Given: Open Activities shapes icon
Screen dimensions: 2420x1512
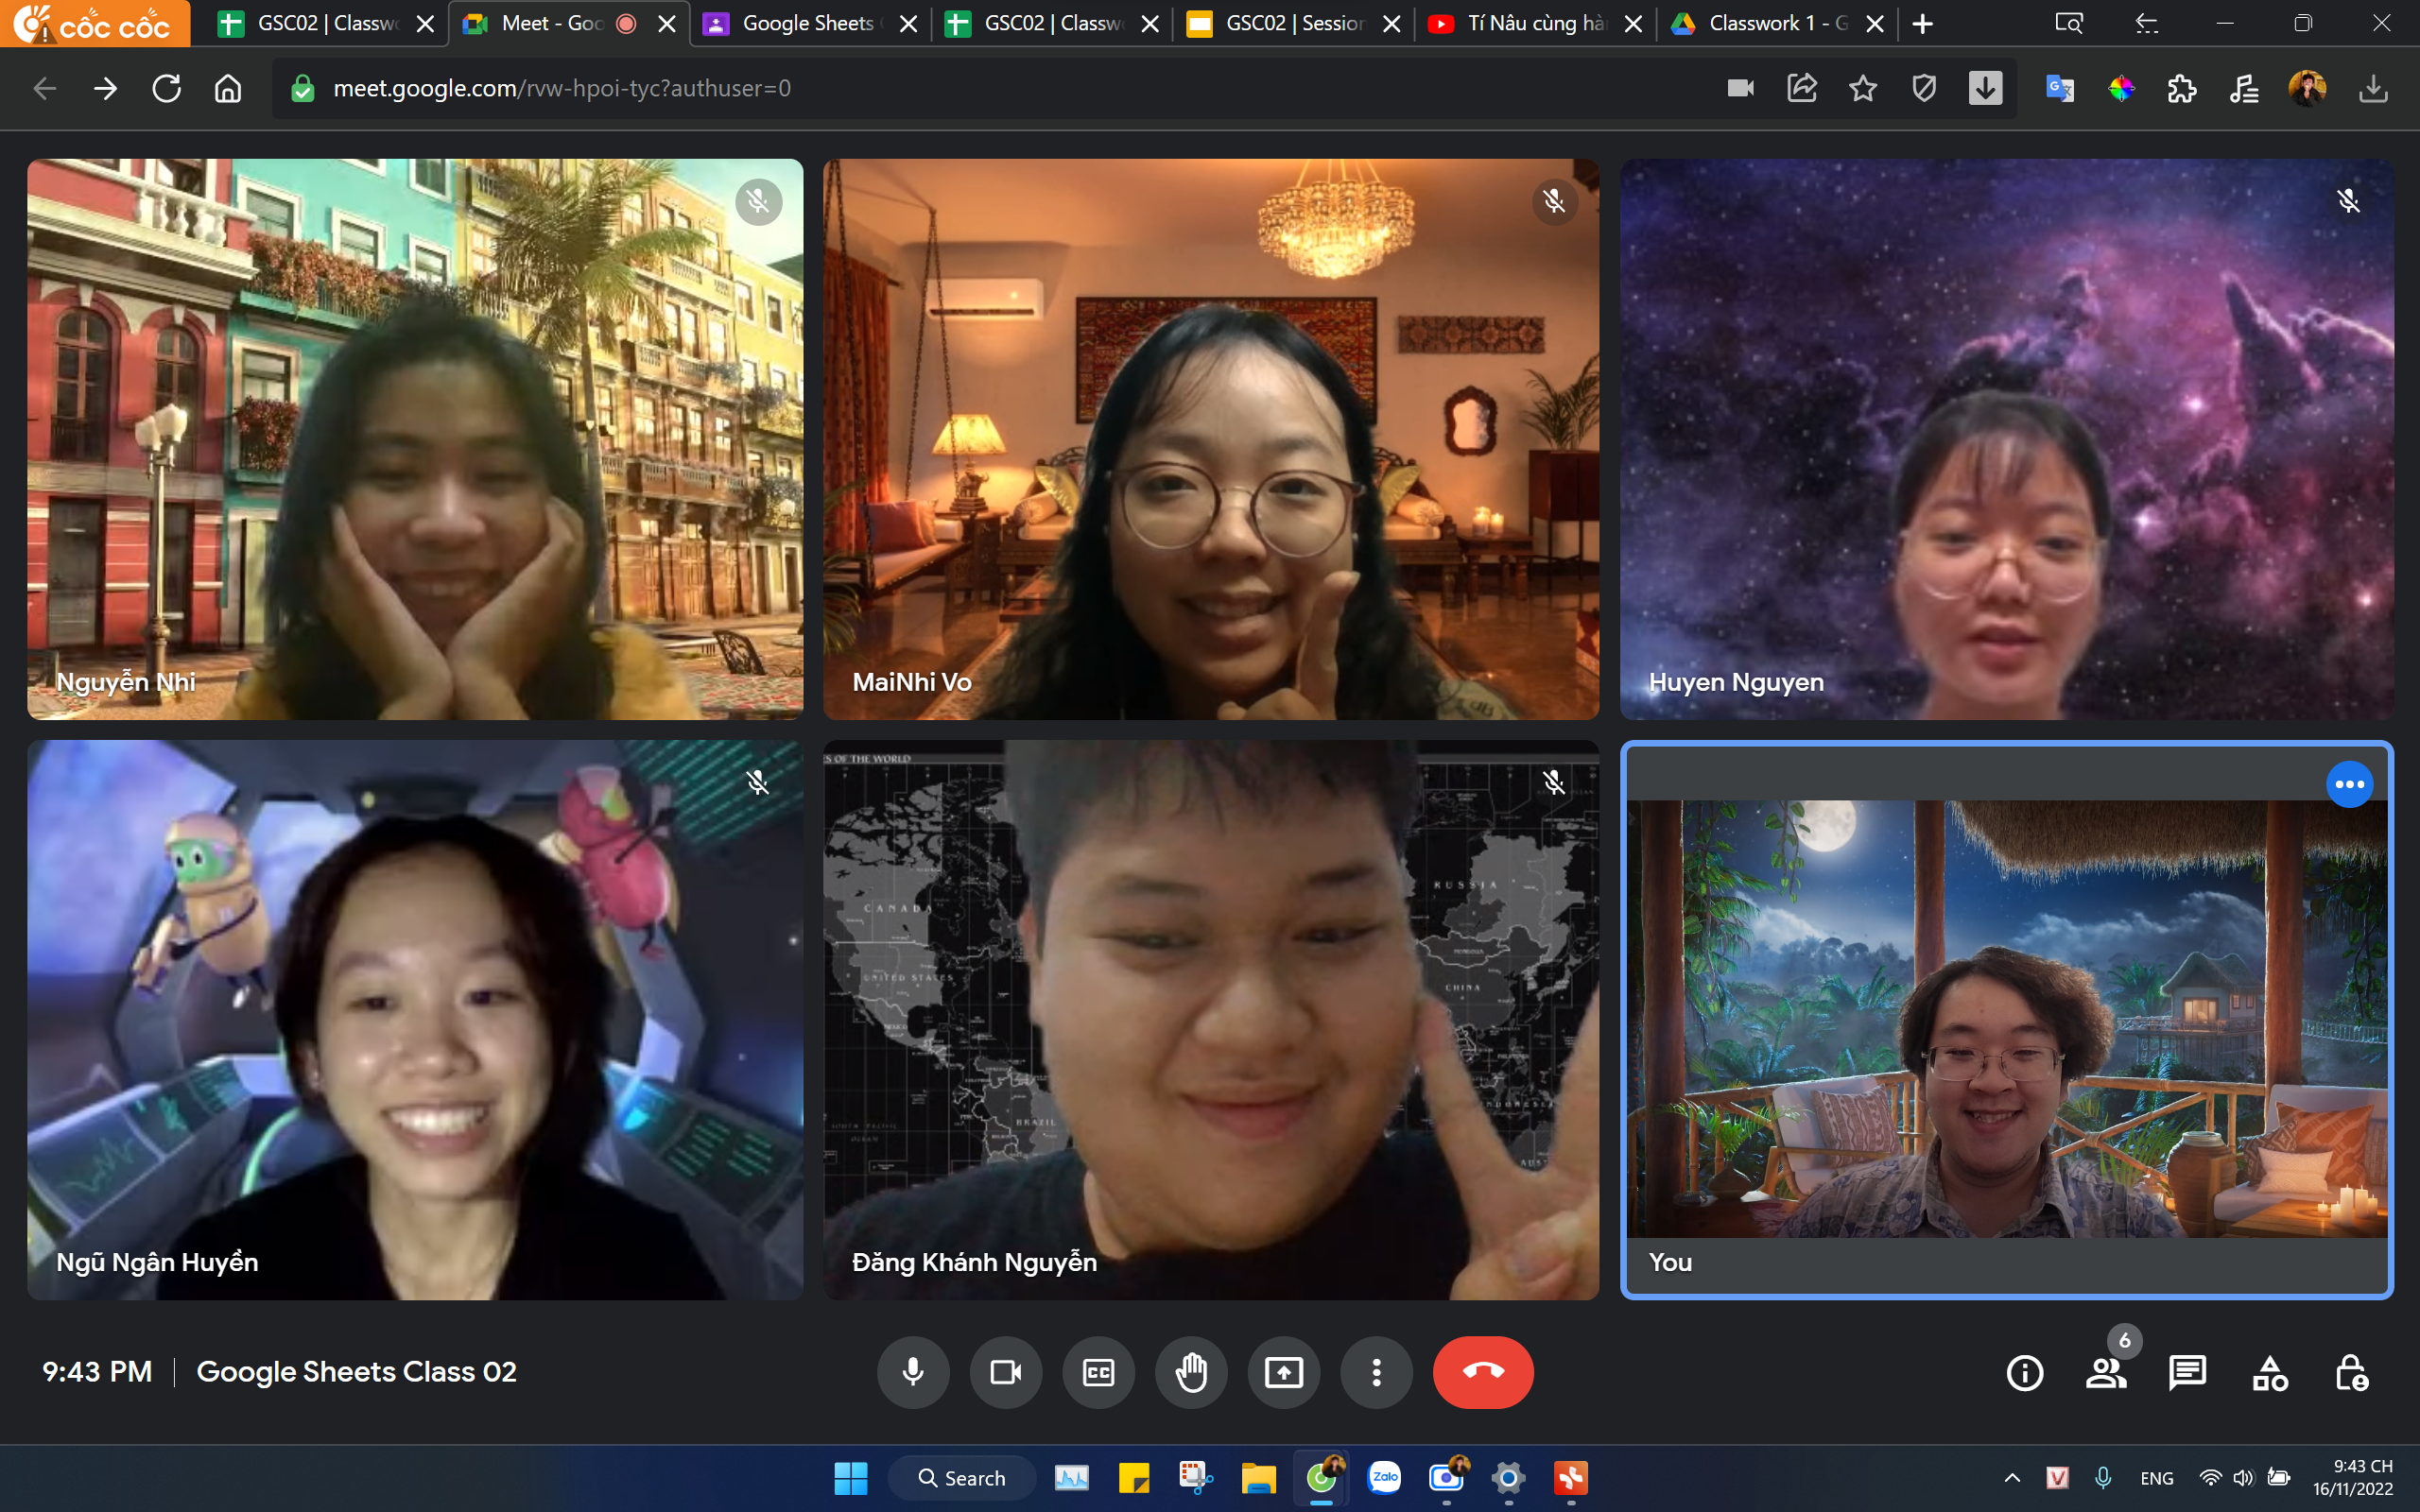Looking at the screenshot, I should tap(2269, 1373).
